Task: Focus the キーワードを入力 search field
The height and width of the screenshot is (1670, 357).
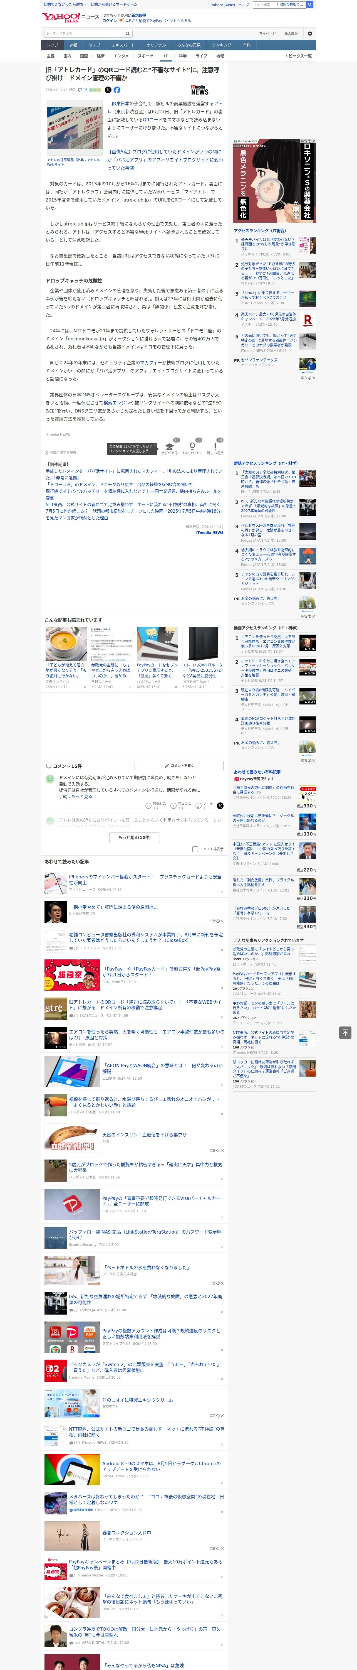Action: (x=84, y=33)
